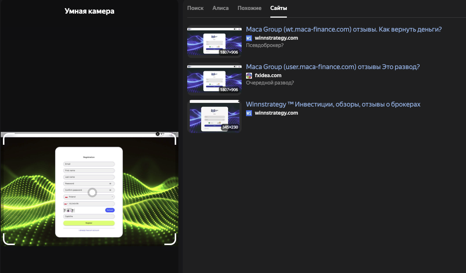This screenshot has width=466, height=273.
Task: Click the circular crop handle on the image
Action: (x=92, y=193)
